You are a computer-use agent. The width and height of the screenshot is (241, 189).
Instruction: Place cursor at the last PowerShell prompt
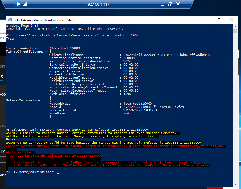(x=58, y=172)
